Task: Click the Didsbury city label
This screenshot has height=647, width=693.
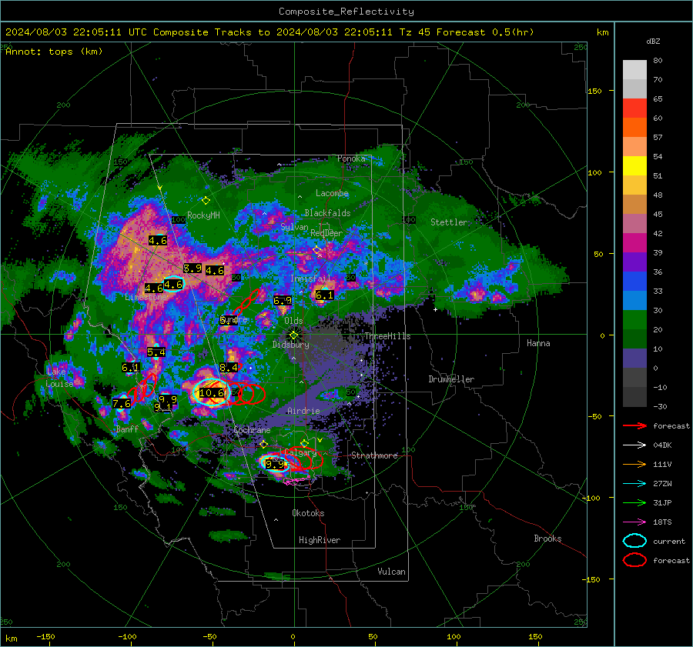Action: pyautogui.click(x=290, y=345)
